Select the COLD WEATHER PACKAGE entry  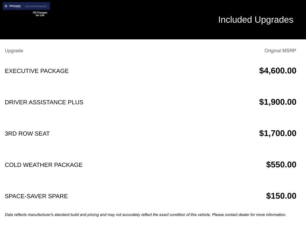(x=44, y=165)
